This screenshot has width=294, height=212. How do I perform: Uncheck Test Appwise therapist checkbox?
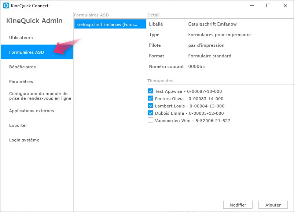[150, 91]
